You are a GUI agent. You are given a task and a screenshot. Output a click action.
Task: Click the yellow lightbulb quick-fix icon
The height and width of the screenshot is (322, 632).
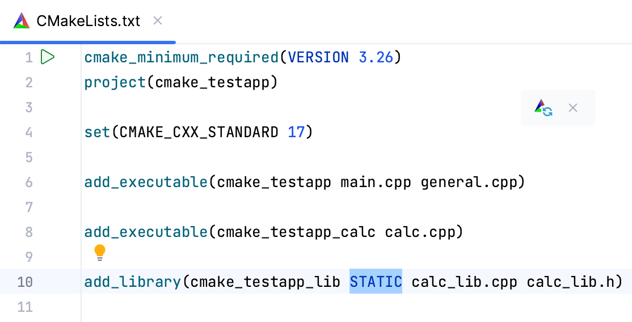pyautogui.click(x=100, y=252)
